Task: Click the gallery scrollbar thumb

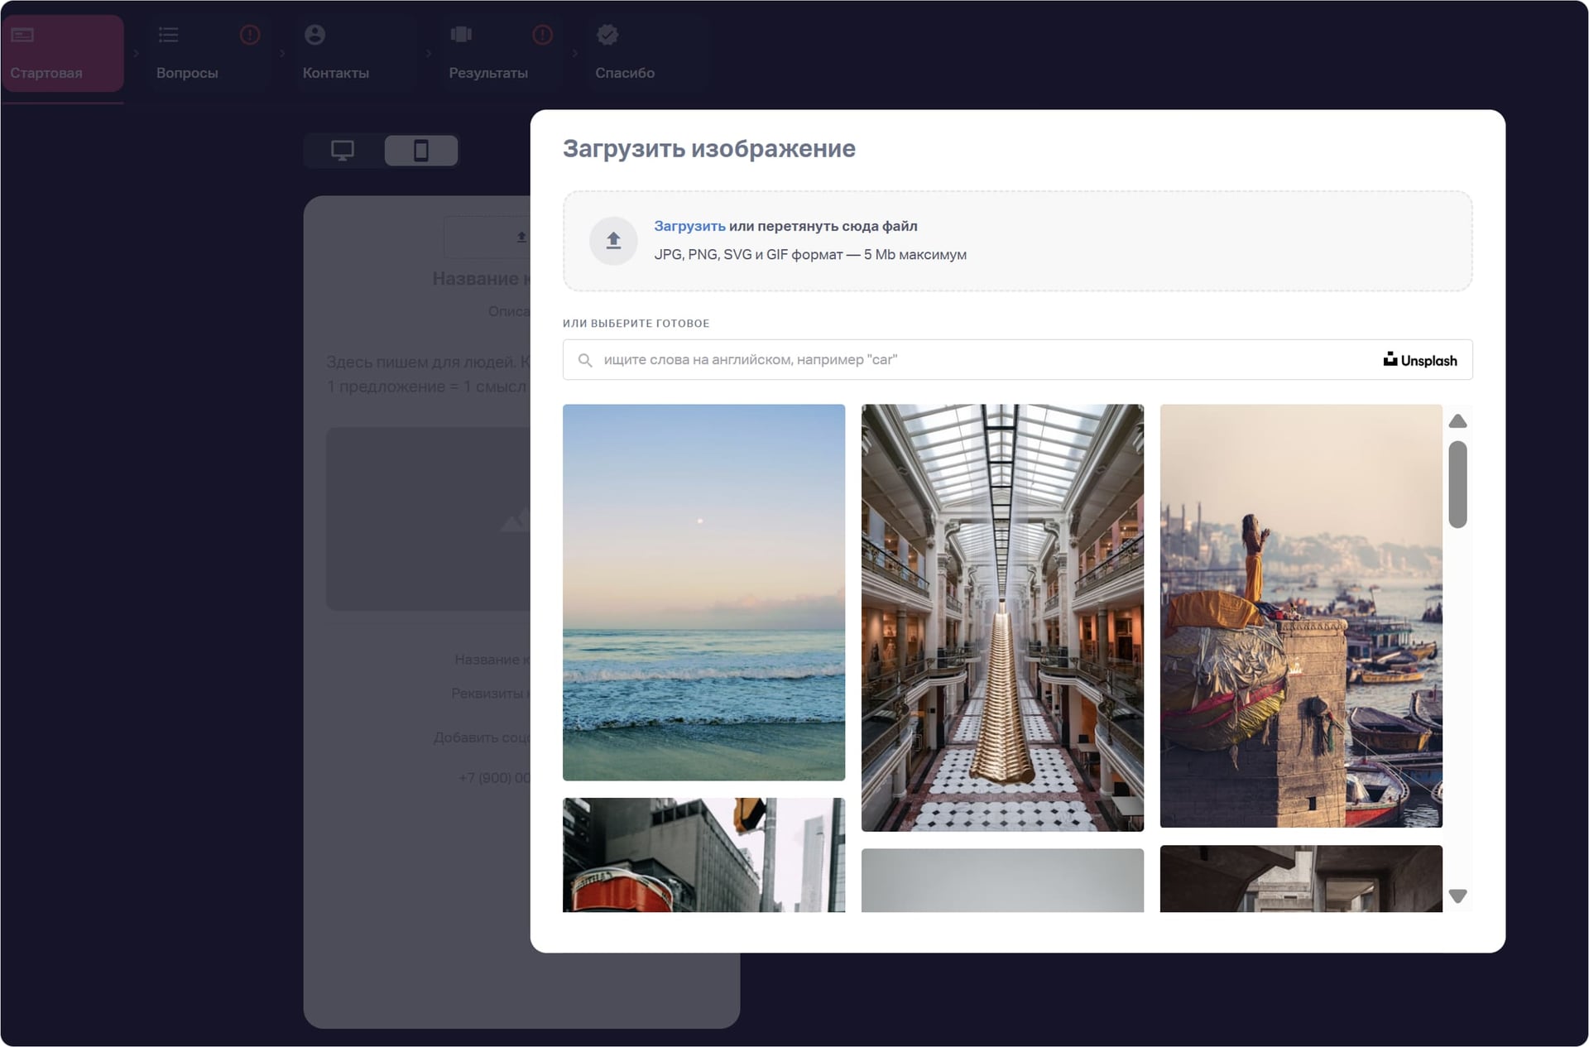Action: coord(1457,484)
